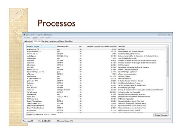The width and height of the screenshot is (189, 134).
Task: Open the Desempenho tab
Action: click(x=54, y=41)
